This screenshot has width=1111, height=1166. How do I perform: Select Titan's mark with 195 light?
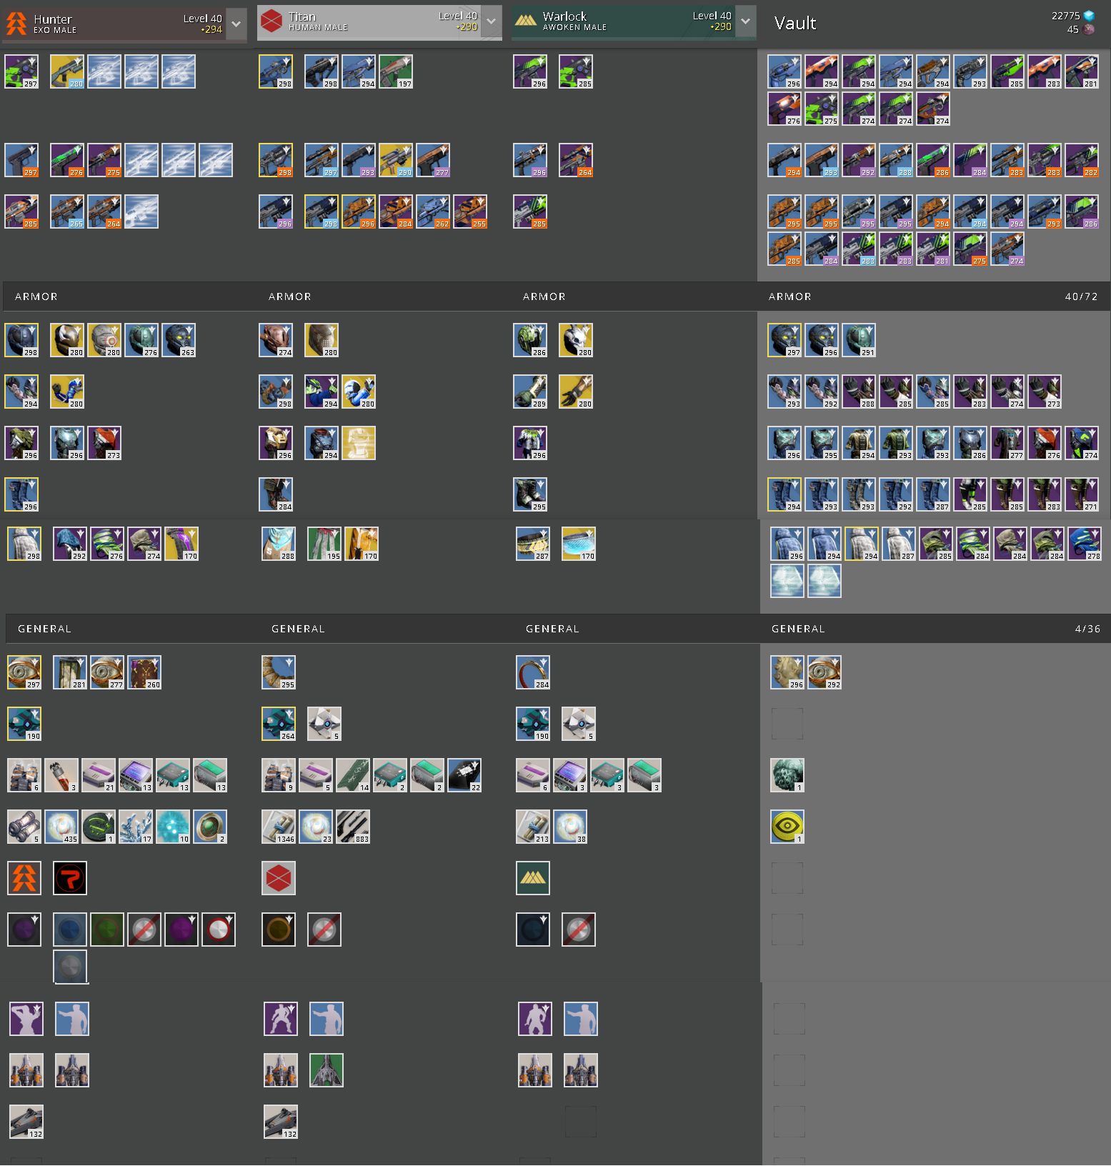(x=324, y=544)
